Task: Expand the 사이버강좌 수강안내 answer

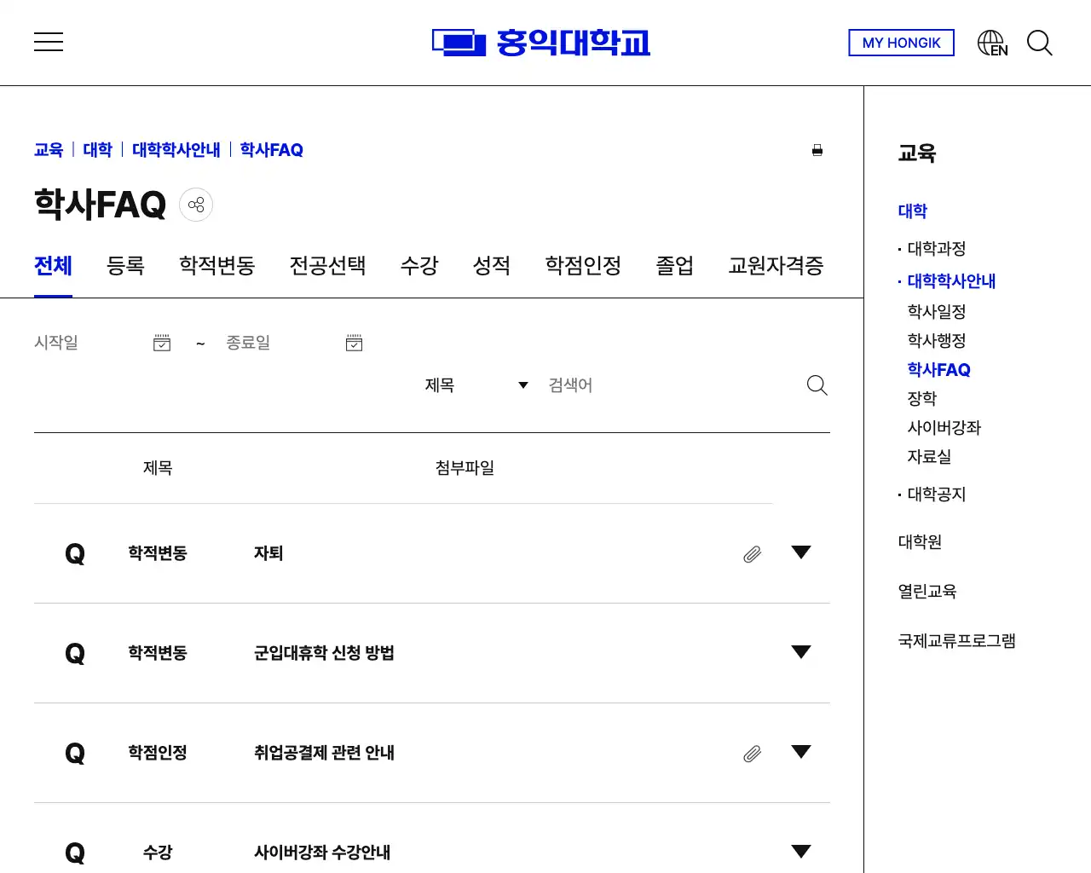Action: (x=801, y=851)
